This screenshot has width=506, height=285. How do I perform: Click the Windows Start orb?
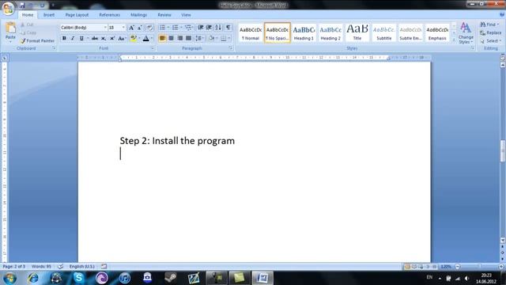coord(9,278)
